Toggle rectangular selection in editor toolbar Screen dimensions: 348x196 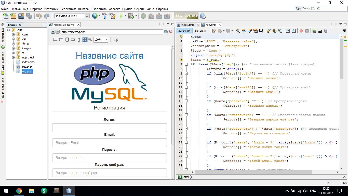click(261, 31)
